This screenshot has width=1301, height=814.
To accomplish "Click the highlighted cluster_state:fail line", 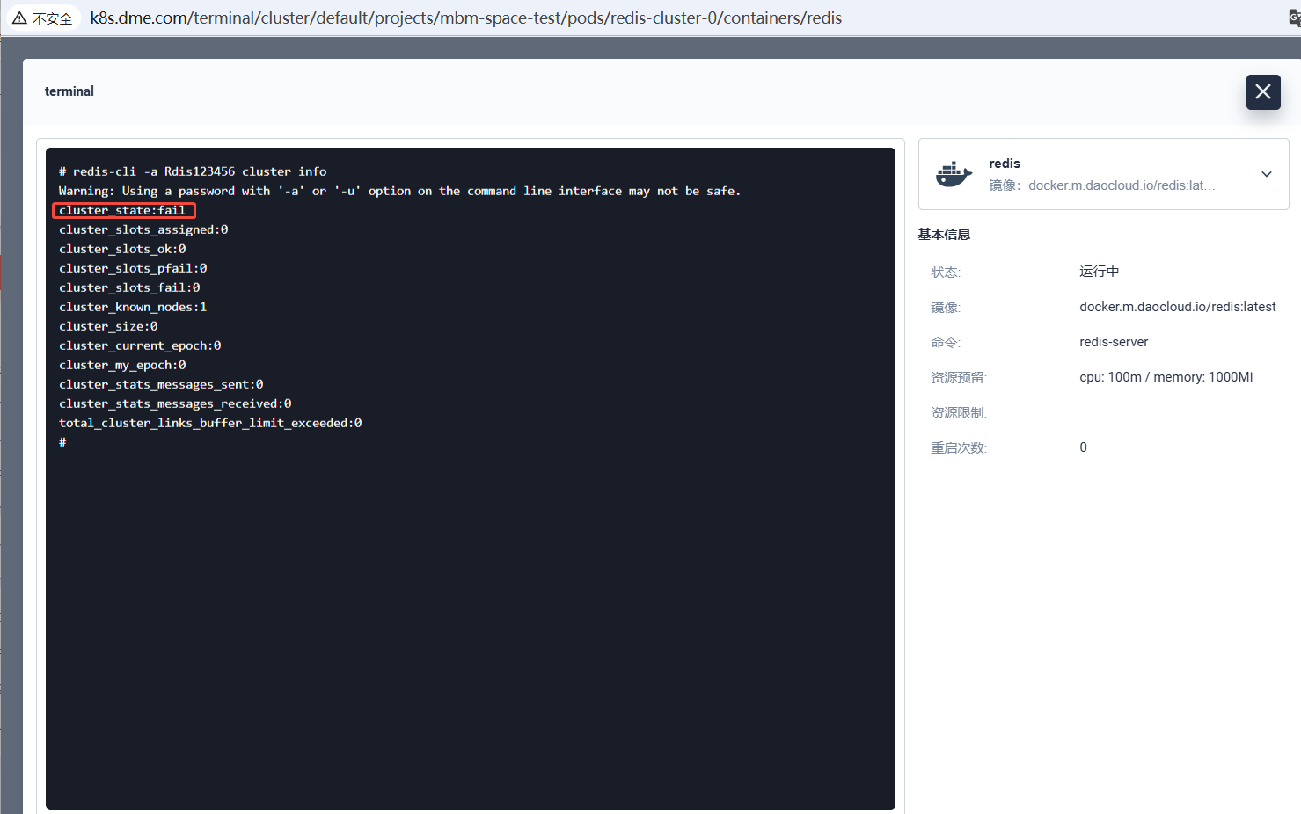I will [122, 210].
